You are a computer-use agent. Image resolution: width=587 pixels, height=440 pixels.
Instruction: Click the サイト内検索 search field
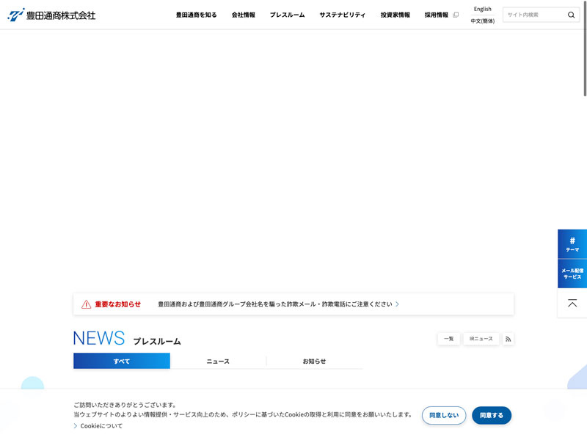534,15
